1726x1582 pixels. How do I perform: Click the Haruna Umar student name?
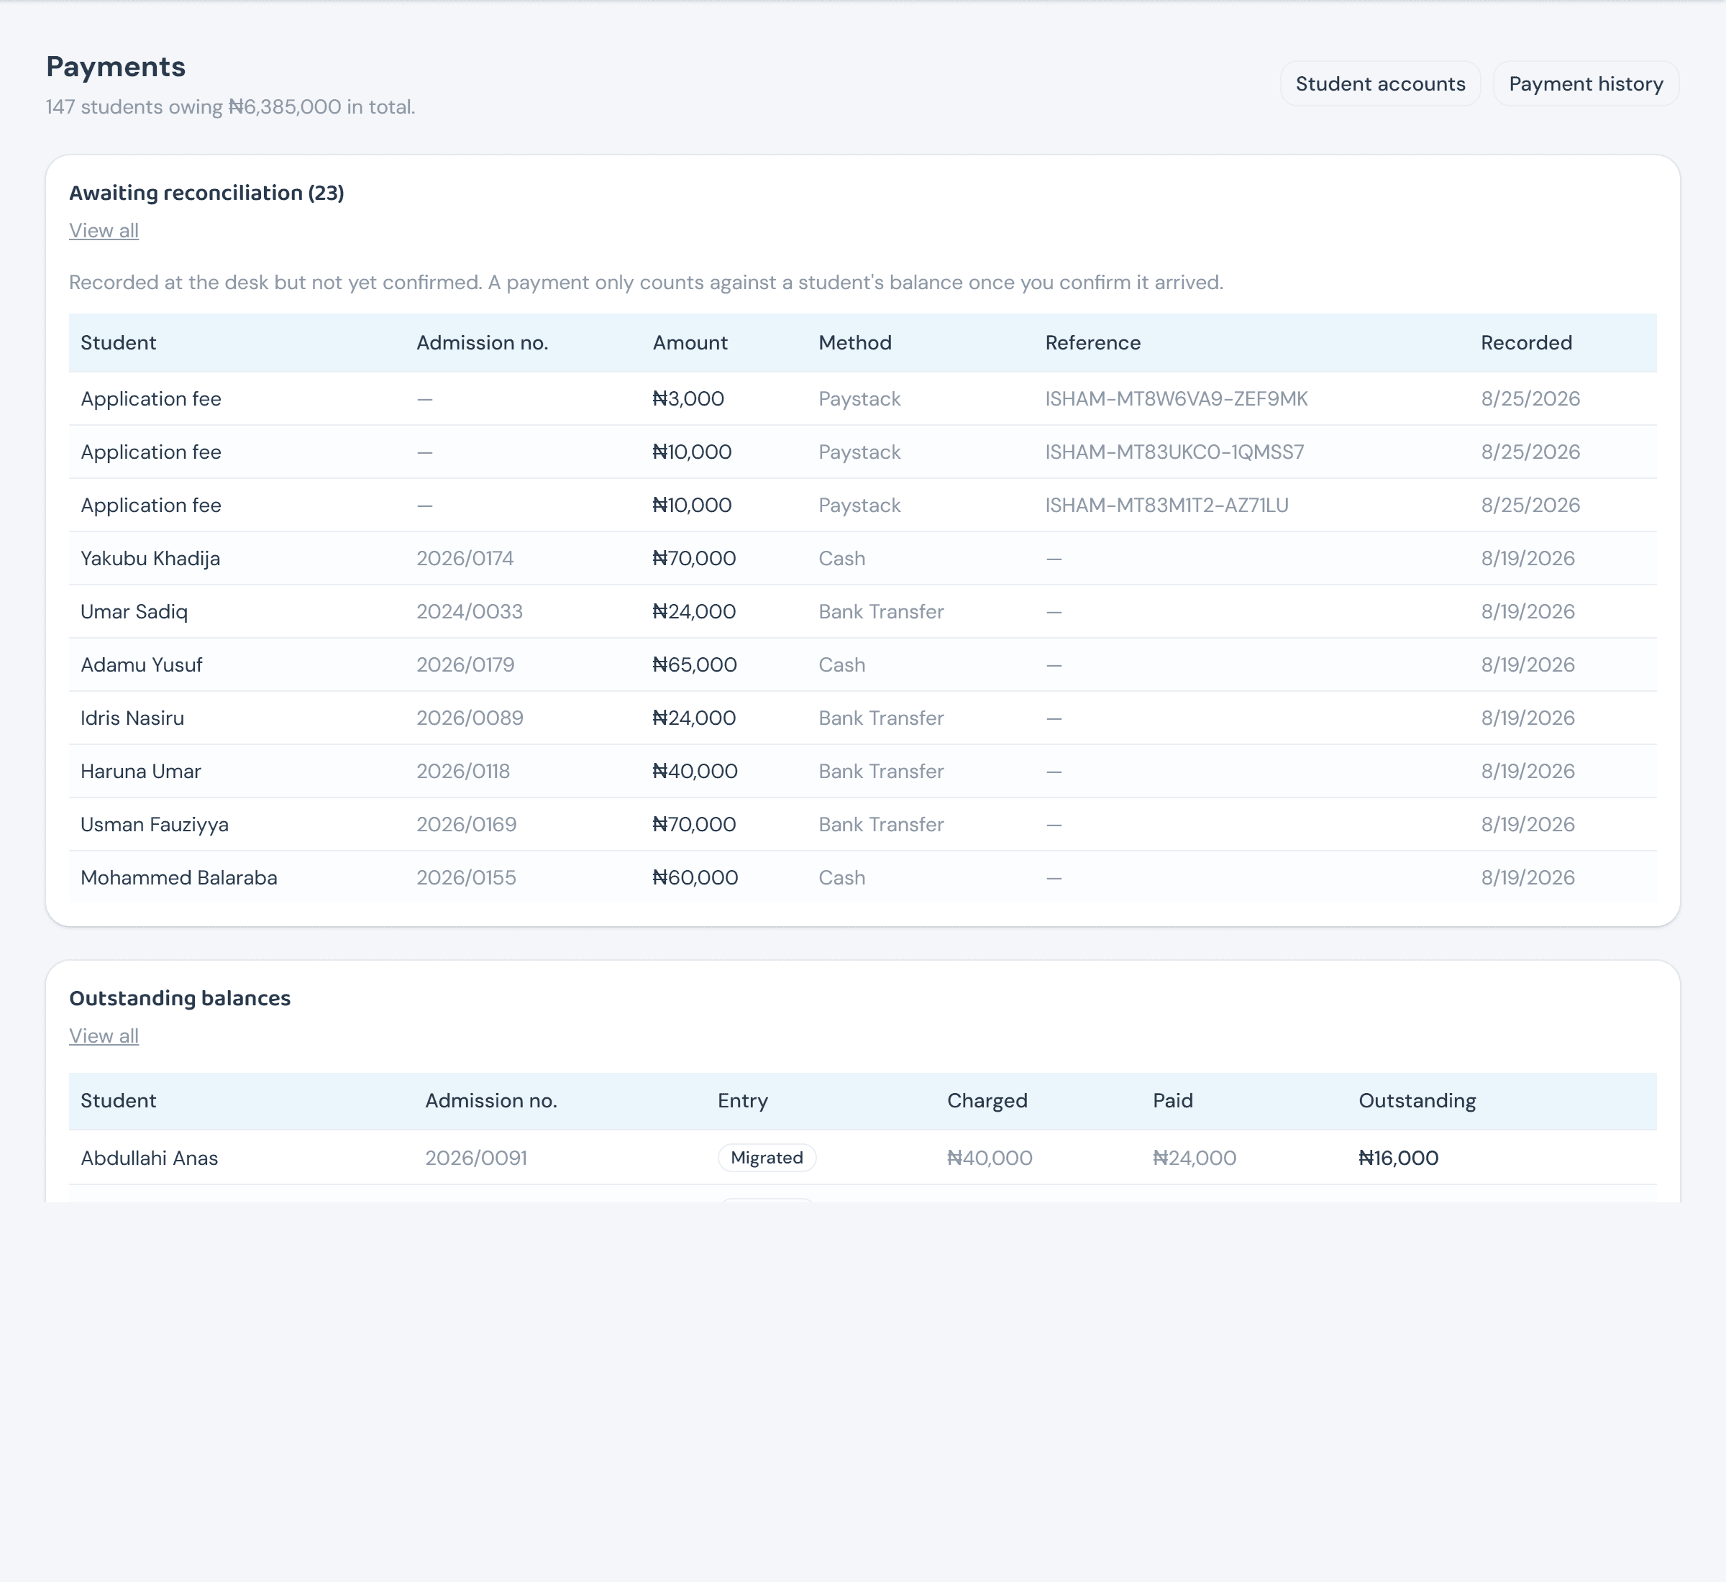point(141,770)
